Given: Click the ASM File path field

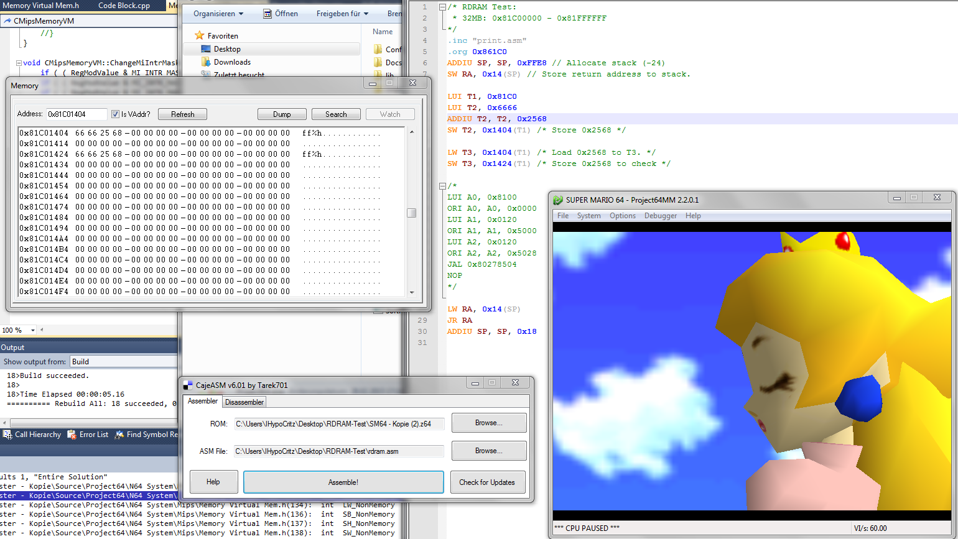Looking at the screenshot, I should coord(340,451).
